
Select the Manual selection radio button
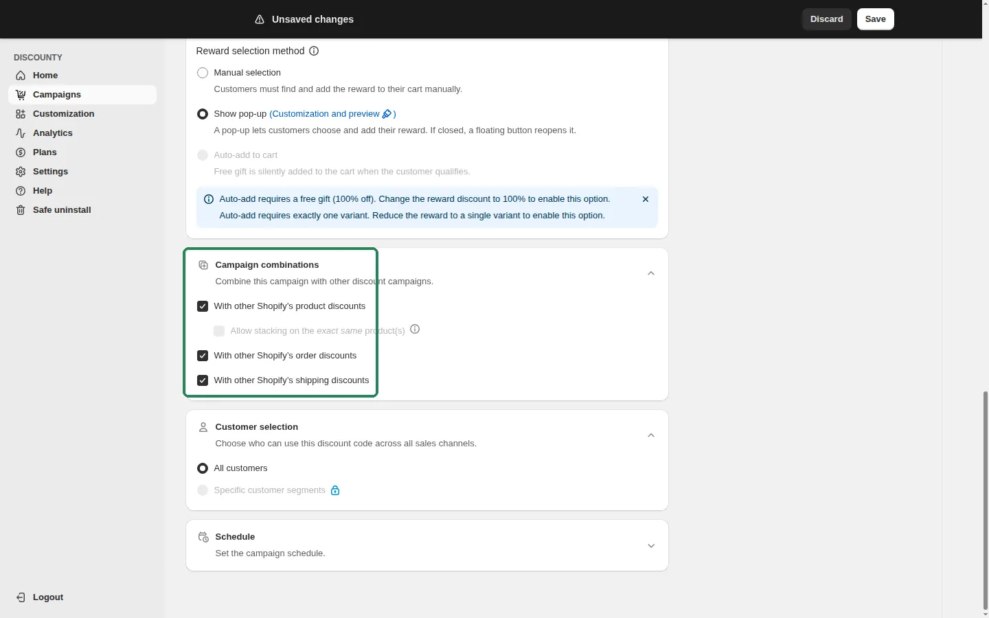pyautogui.click(x=203, y=73)
